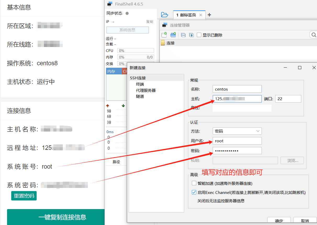This screenshot has height=225, width=317.
Task: Click the 同步状态 indicator dot
Action: click(x=127, y=13)
